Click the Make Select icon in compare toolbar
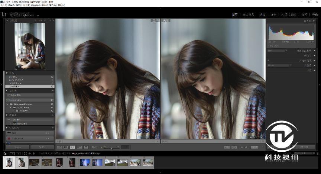 click(x=234, y=147)
